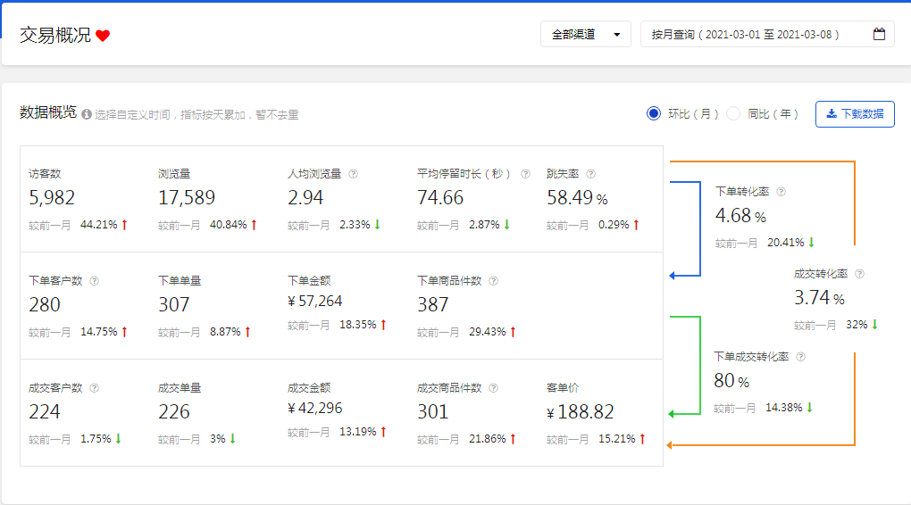
Task: Click the 平均停留时长 value 74.66
Action: pyautogui.click(x=440, y=198)
